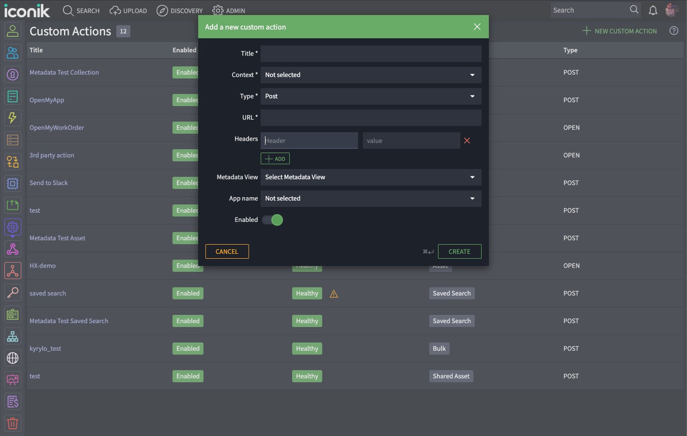This screenshot has height=436, width=687.
Task: Click the highlighted gear icon in the sidebar
Action: click(13, 227)
